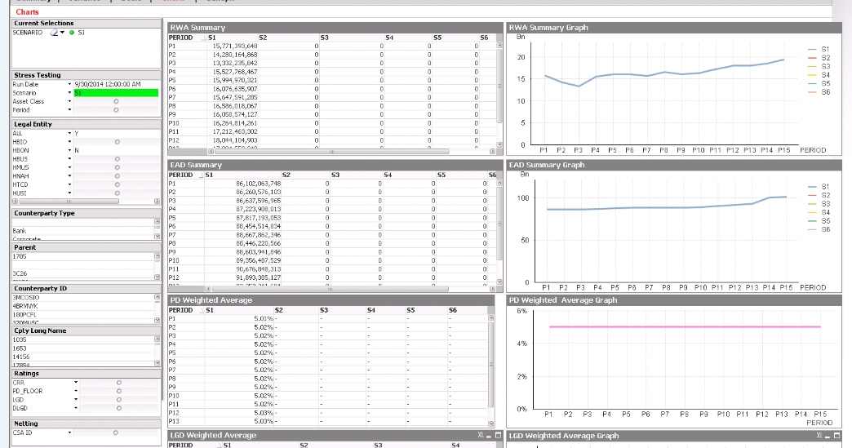Click the green S1 selection indicator dot
This screenshot has width=852, height=448.
[72, 33]
